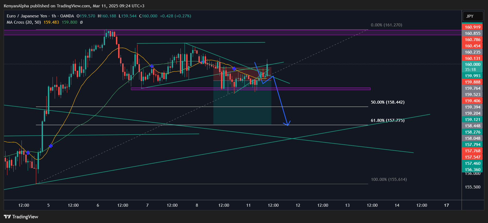488x223 pixels.
Task: Click the 160.786 price axis label
Action: tap(472, 40)
